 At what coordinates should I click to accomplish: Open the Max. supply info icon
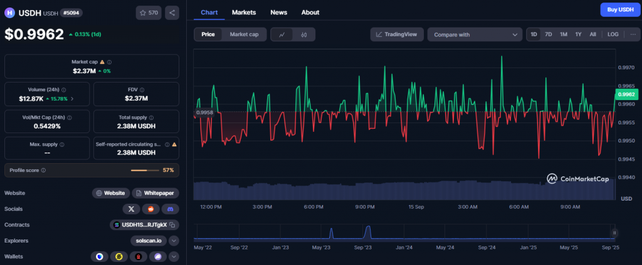[62, 144]
